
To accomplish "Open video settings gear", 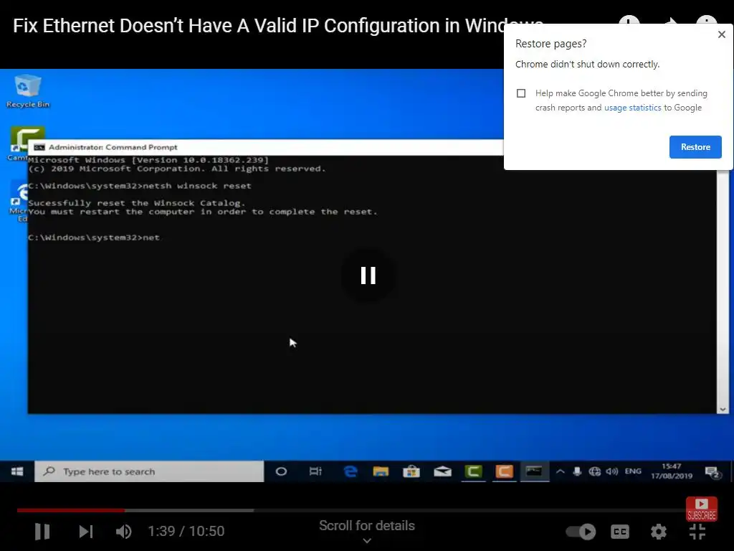I will (658, 532).
